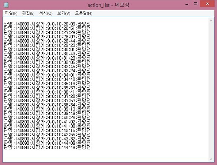Click line with time 10:44:09
This screenshot has height=165, width=217.
click(47, 143)
